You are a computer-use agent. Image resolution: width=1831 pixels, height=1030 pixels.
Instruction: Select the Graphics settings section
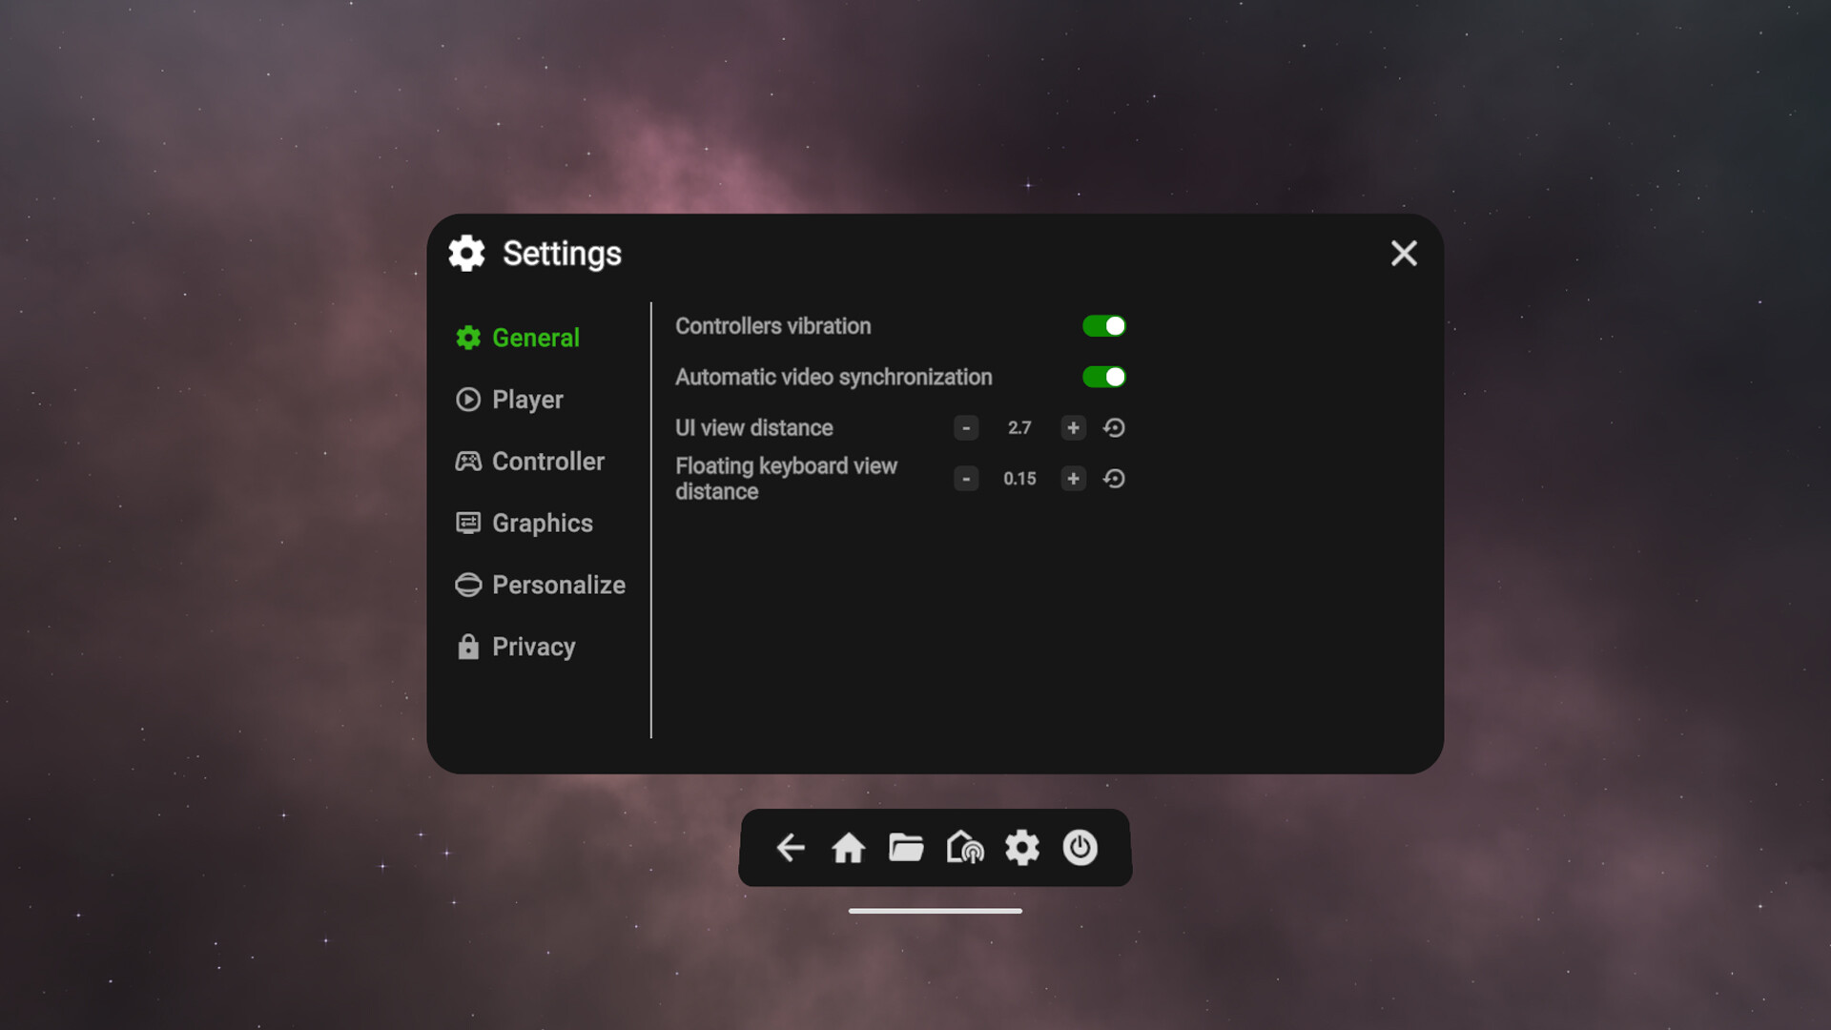point(541,524)
